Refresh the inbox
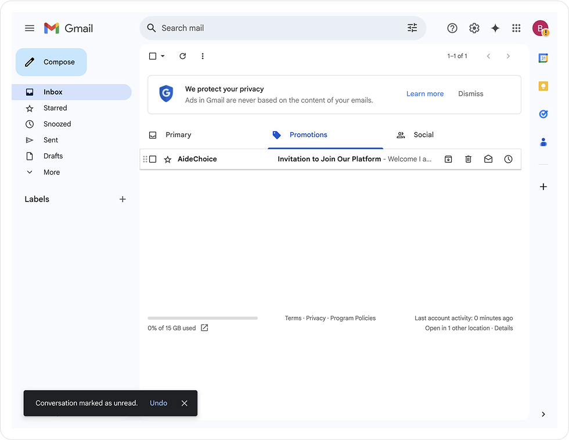569x440 pixels. (x=183, y=56)
